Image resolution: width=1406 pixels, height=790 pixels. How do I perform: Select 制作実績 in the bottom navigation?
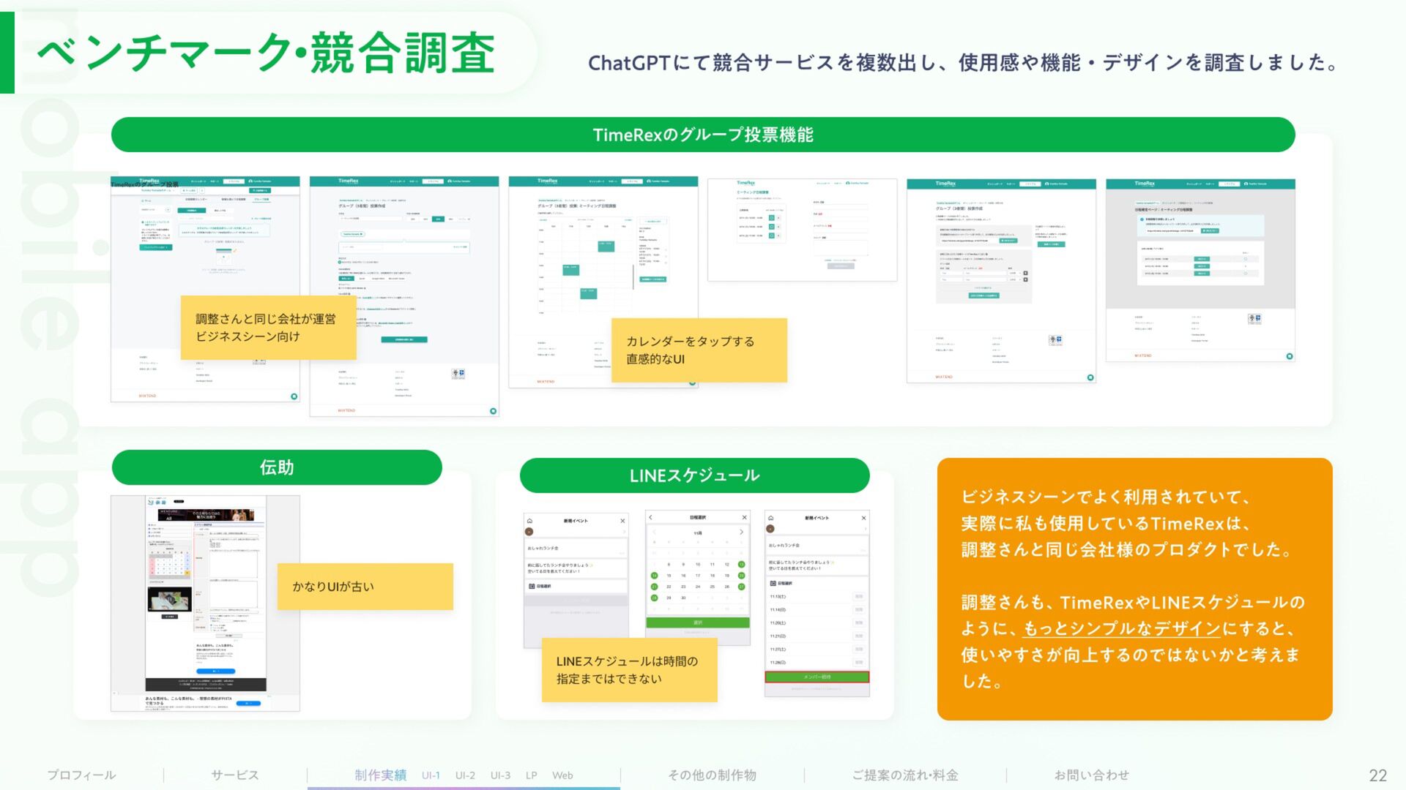tap(381, 775)
